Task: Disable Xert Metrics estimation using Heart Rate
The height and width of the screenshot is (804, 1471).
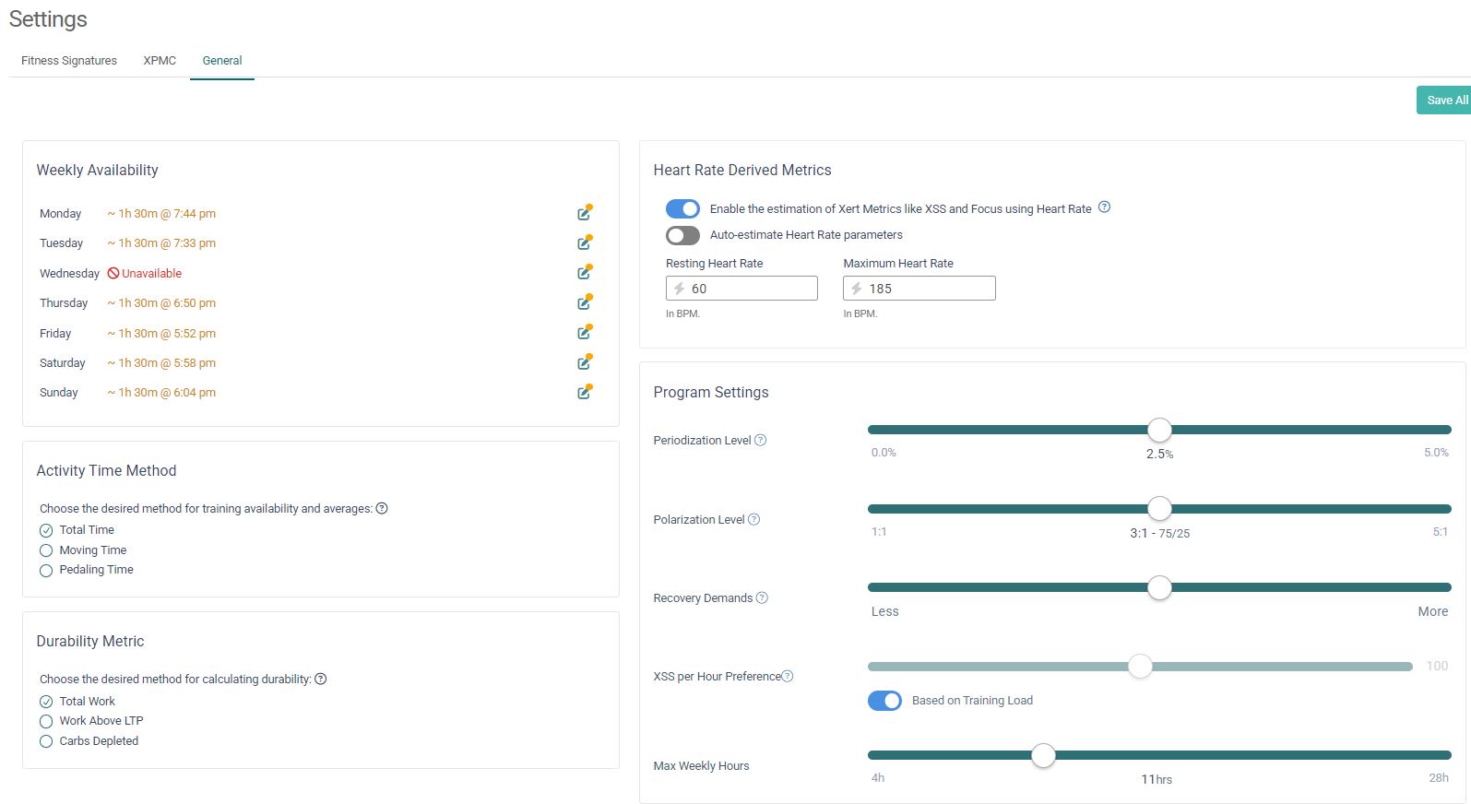Action: [682, 209]
